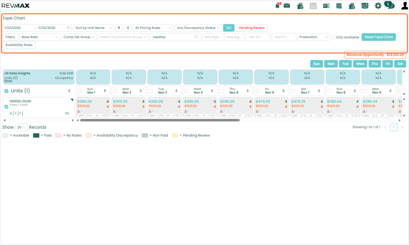The width and height of the screenshot is (409, 245).
Task: Go to page 1 in pagination
Action: (394, 127)
